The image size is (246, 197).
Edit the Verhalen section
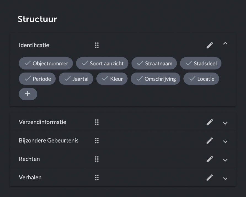[x=210, y=177]
